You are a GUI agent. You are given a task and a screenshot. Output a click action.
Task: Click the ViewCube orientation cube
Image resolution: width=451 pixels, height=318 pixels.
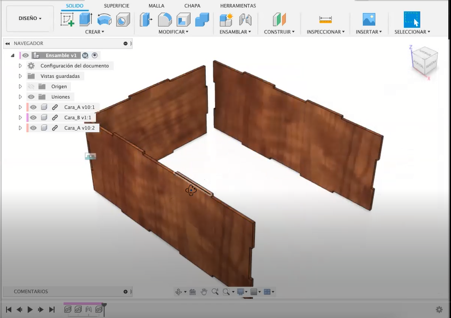click(x=424, y=62)
